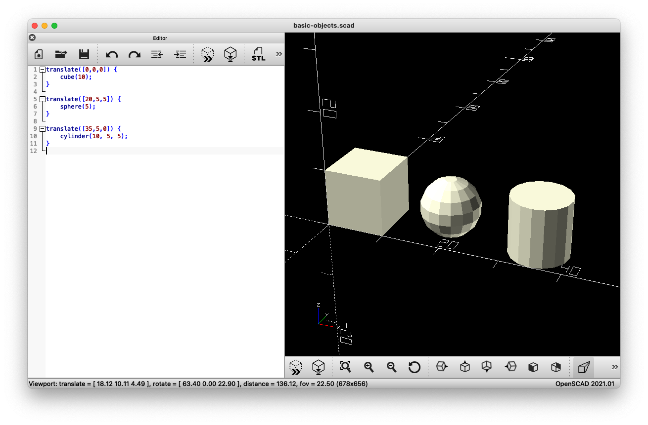
Task: Click the Save icon to save basic-objects.scad
Action: point(84,54)
